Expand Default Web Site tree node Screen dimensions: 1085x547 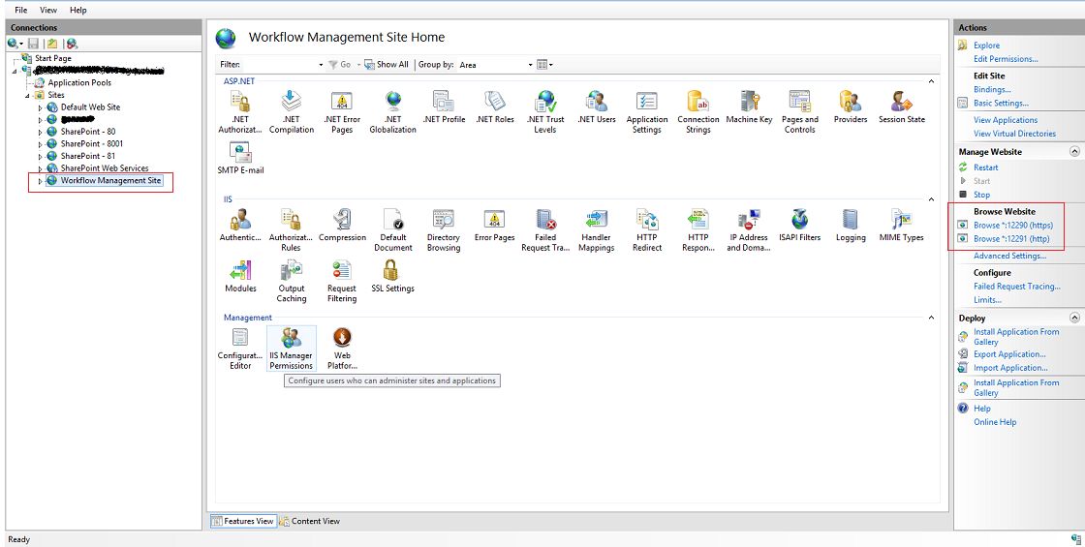[40, 107]
